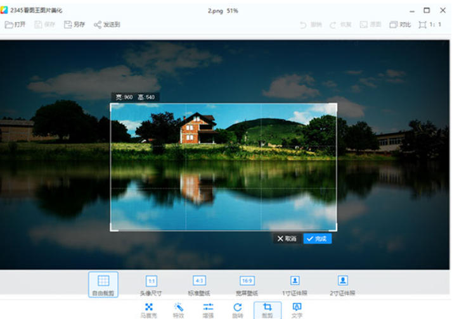Select the 1-inch ID photo crop preset

tap(295, 284)
